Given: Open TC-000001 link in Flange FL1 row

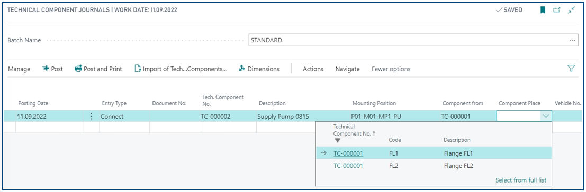Looking at the screenshot, I should click(x=348, y=153).
